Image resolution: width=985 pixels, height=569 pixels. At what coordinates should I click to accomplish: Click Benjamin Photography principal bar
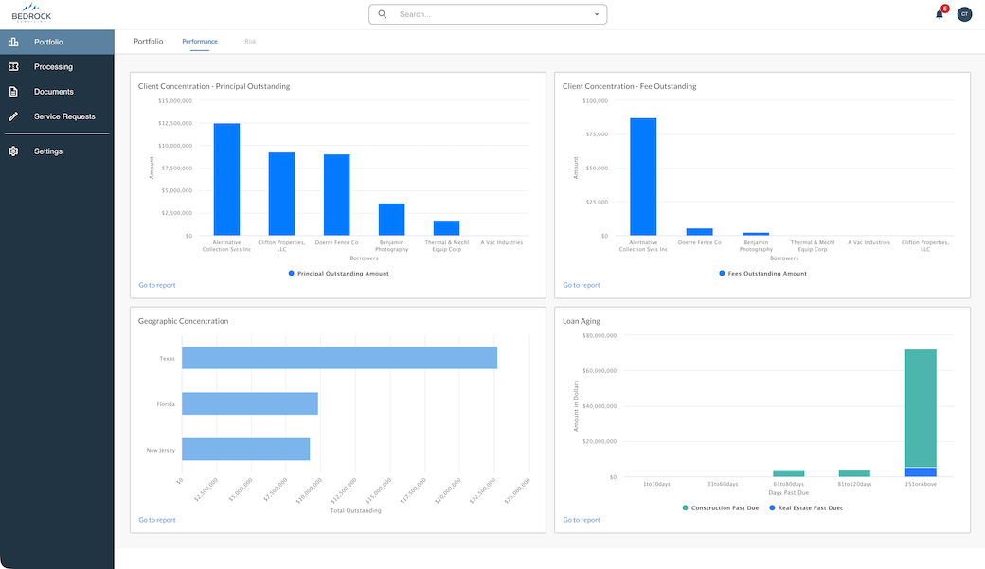pyautogui.click(x=391, y=220)
